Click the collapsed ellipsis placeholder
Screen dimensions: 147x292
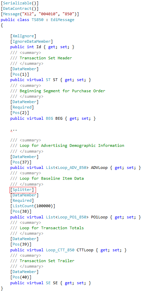point(14,130)
